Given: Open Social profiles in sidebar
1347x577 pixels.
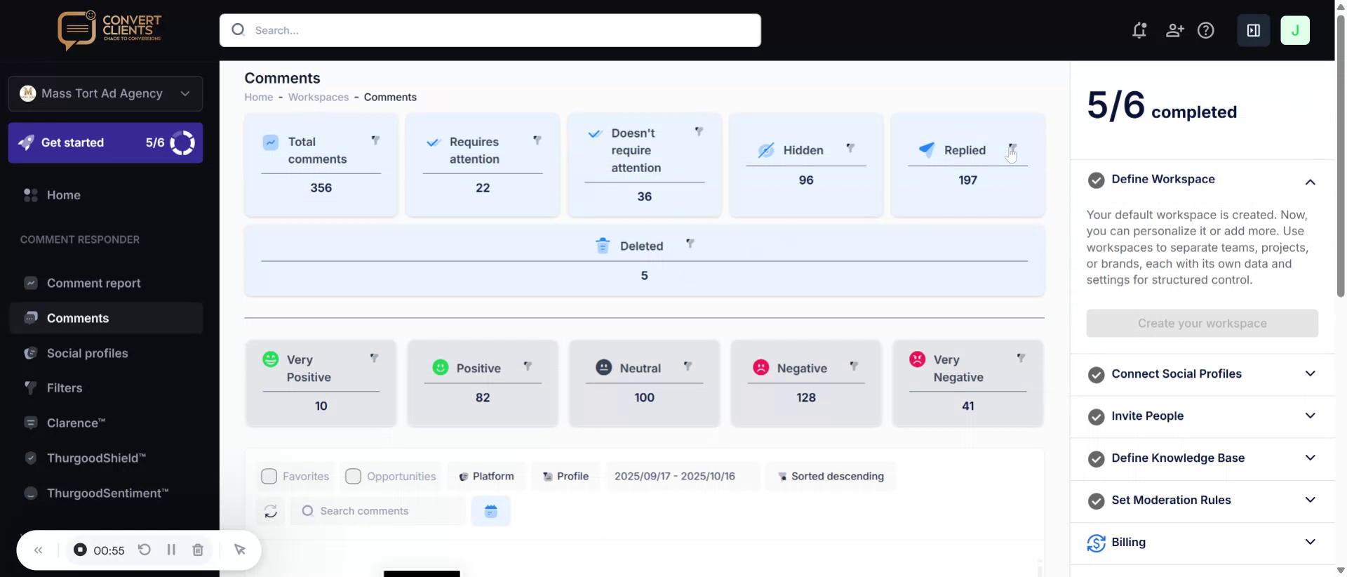Looking at the screenshot, I should click(87, 353).
